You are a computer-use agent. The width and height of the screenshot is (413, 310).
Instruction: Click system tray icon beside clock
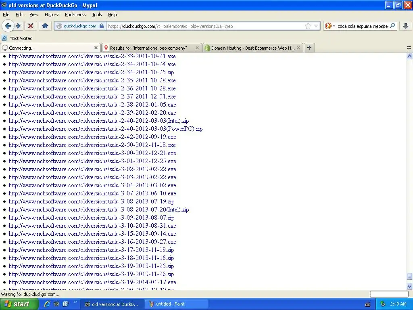(383, 304)
